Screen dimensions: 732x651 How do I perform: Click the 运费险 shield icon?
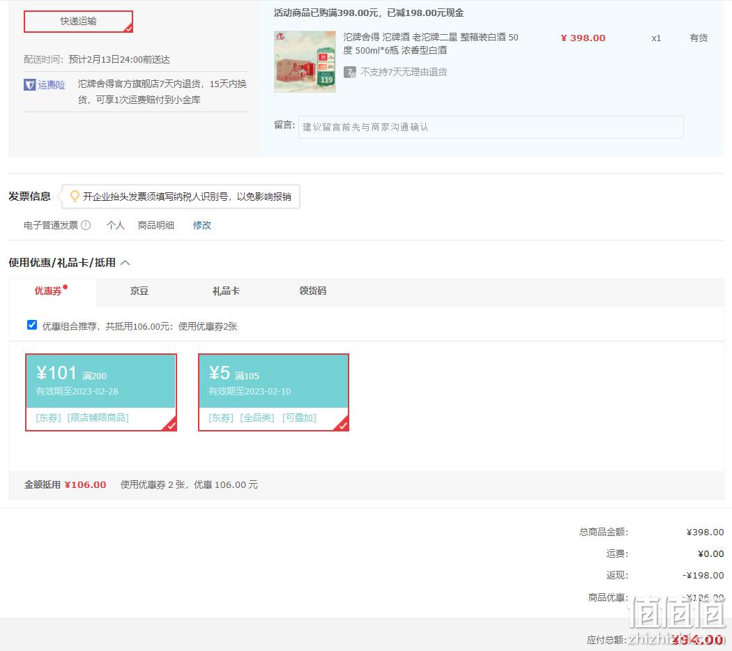pyautogui.click(x=29, y=84)
